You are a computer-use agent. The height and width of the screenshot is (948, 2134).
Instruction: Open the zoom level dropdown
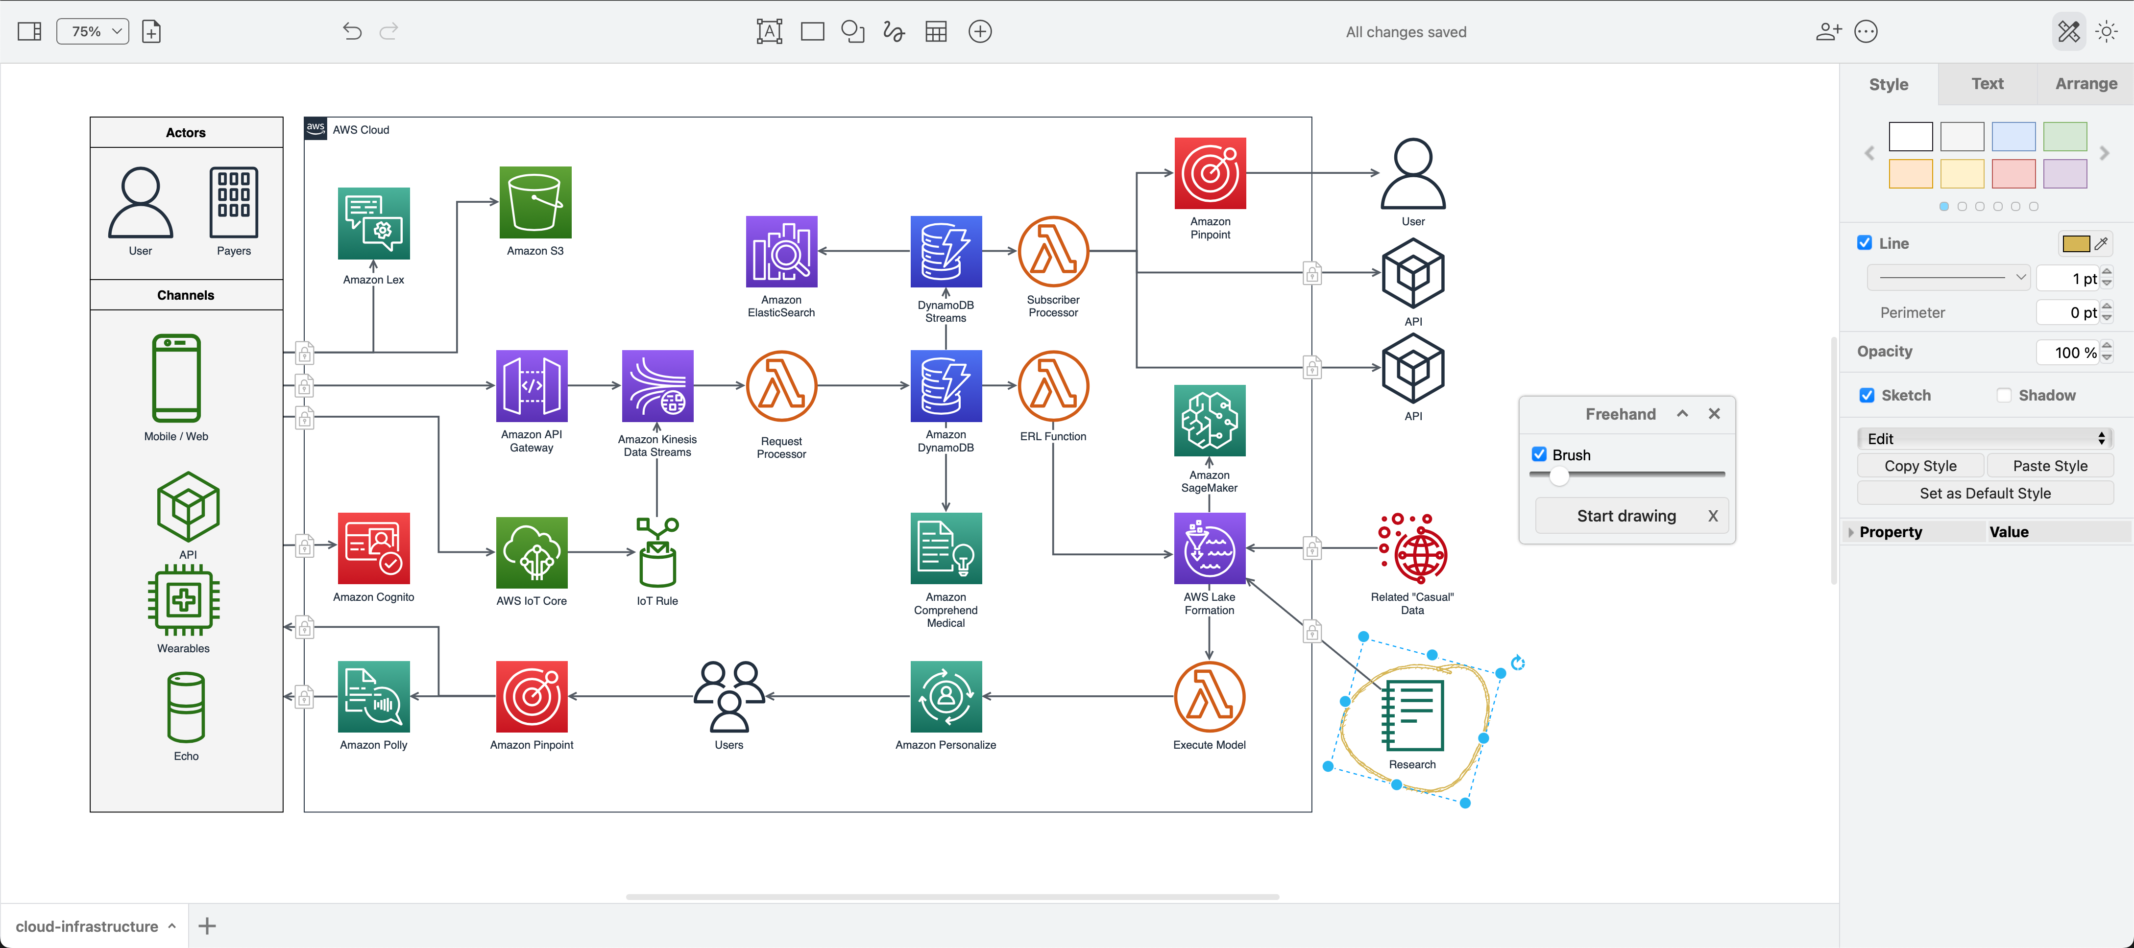point(92,31)
